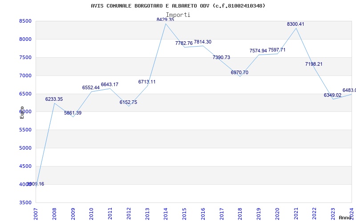The height and width of the screenshot is (222, 356).
Task: Click the 2008 year label on x-axis
Action: 54,214
